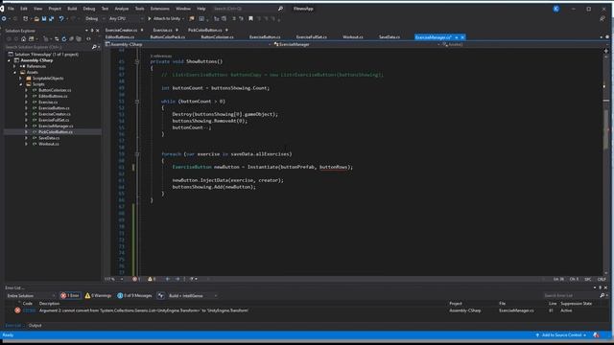614x345 pixels.
Task: Expand the References node
Action: 15,66
